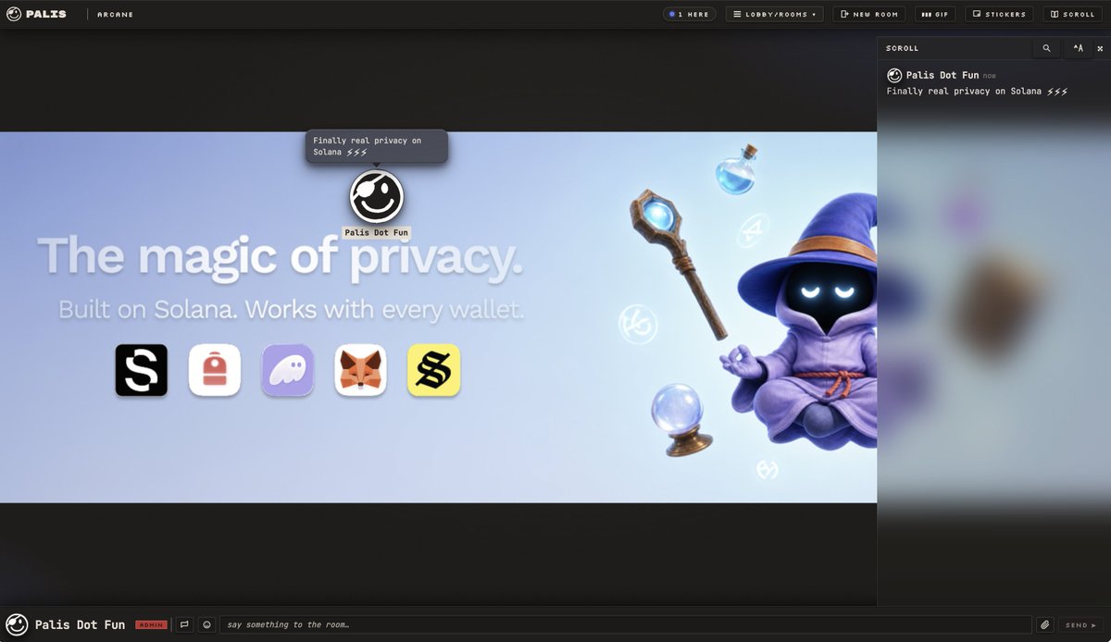The height and width of the screenshot is (642, 1111).
Task: Select the Palis Dot Fun name in the Scroll panel
Action: click(942, 76)
